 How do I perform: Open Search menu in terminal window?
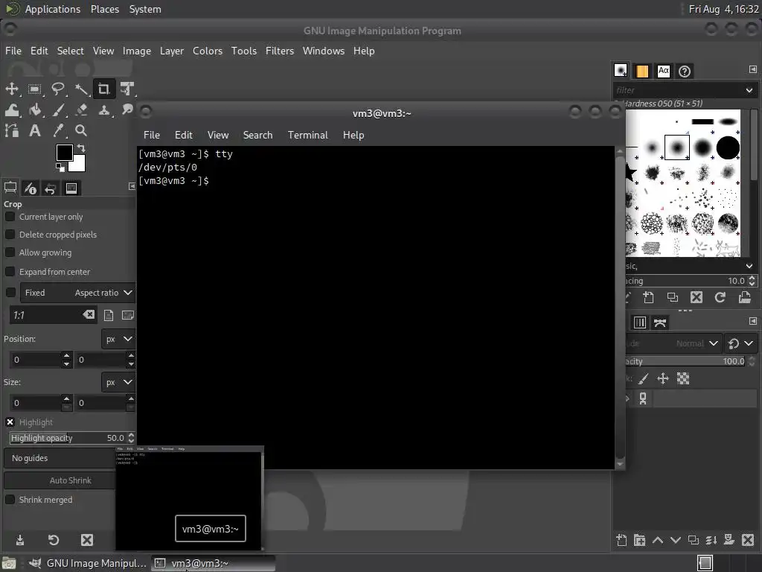257,136
